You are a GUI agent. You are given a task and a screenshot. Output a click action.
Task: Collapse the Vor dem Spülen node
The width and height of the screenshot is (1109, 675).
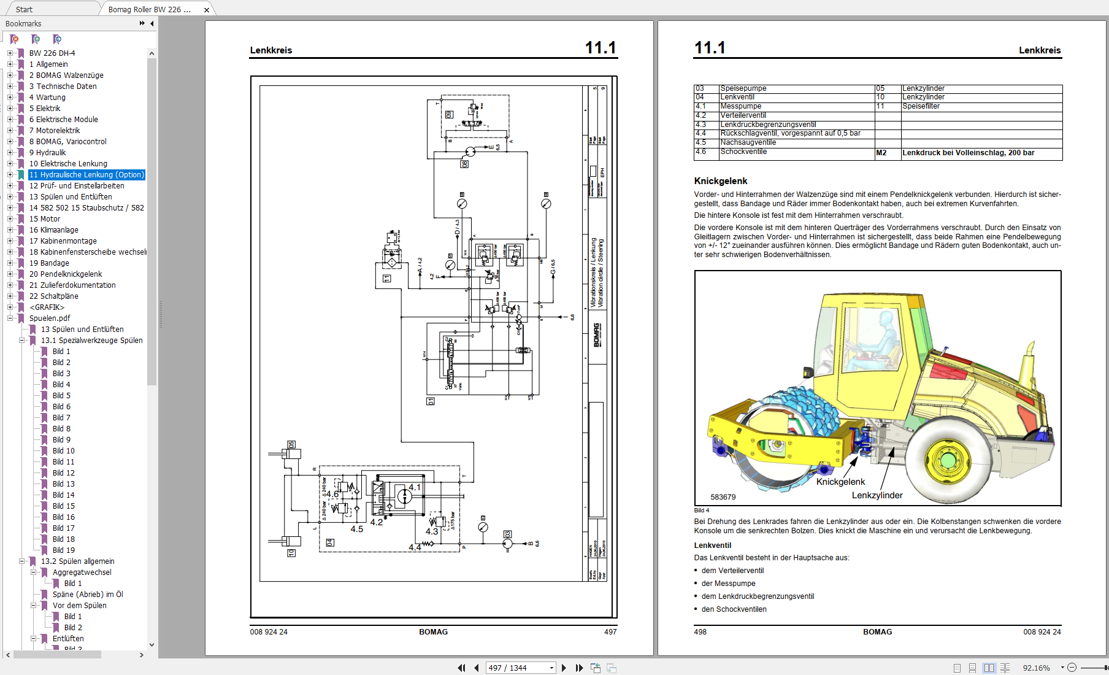33,606
